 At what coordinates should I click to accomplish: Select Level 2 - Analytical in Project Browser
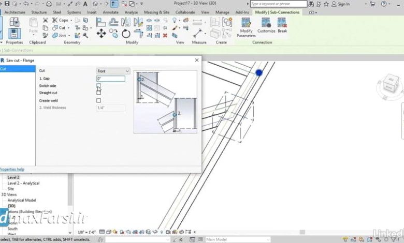(23, 183)
